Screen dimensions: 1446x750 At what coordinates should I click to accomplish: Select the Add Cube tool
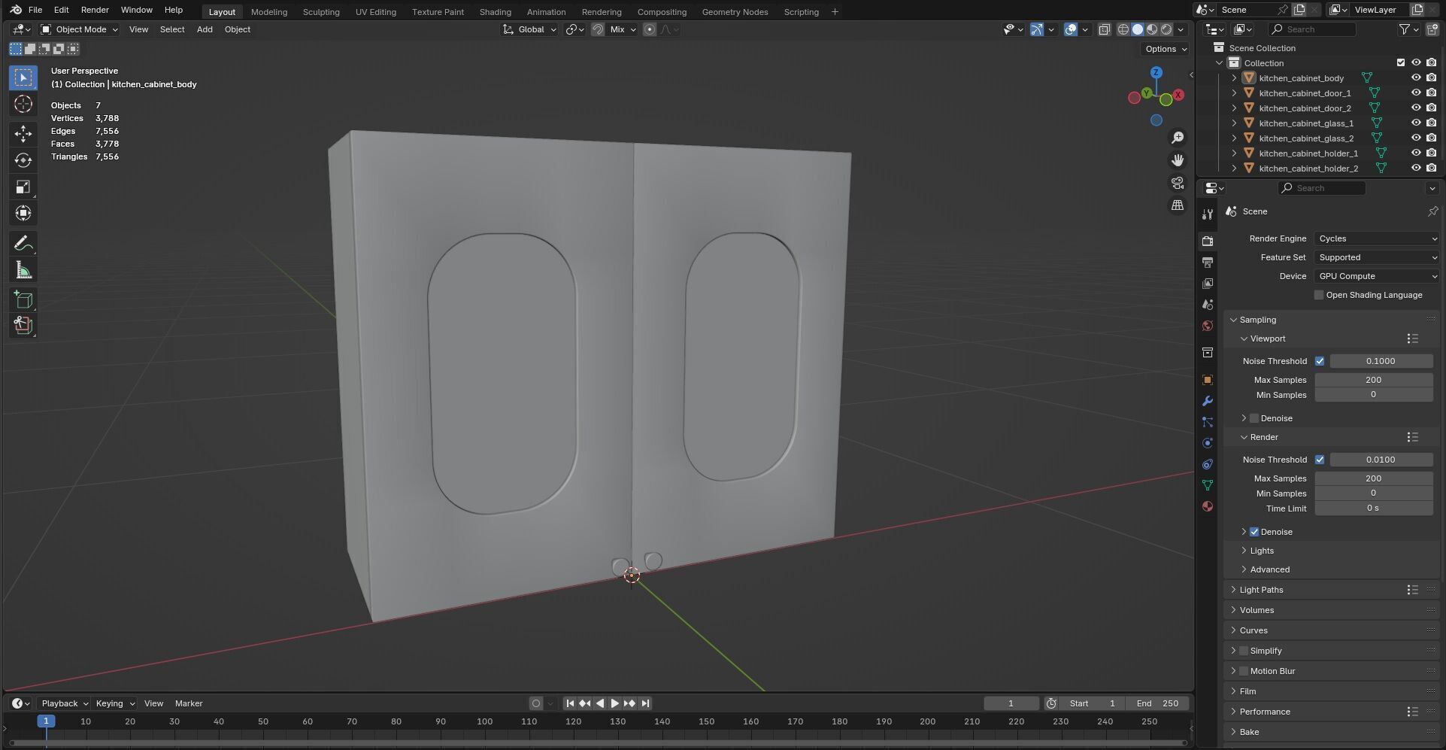coord(23,299)
